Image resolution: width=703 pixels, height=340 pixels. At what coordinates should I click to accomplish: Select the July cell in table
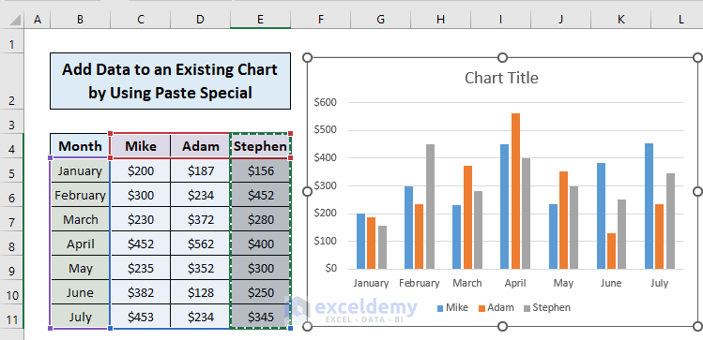click(81, 317)
